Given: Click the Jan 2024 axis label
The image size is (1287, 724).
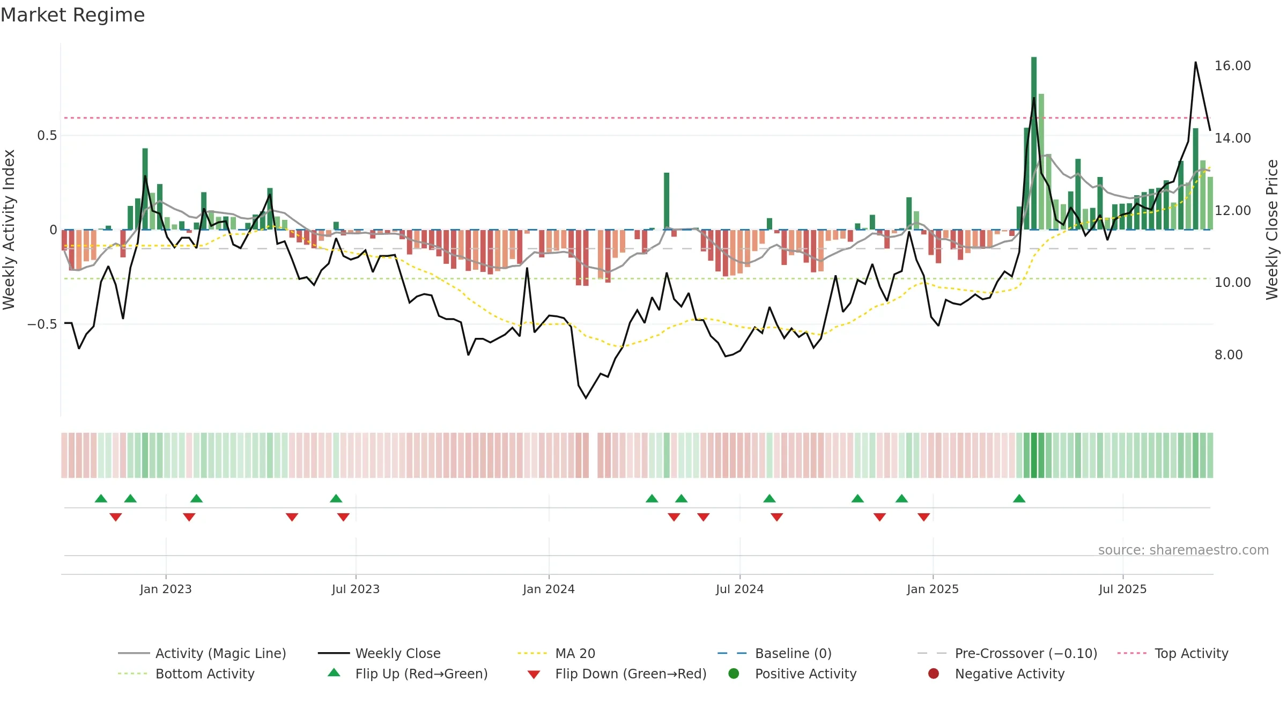Looking at the screenshot, I should [x=549, y=589].
